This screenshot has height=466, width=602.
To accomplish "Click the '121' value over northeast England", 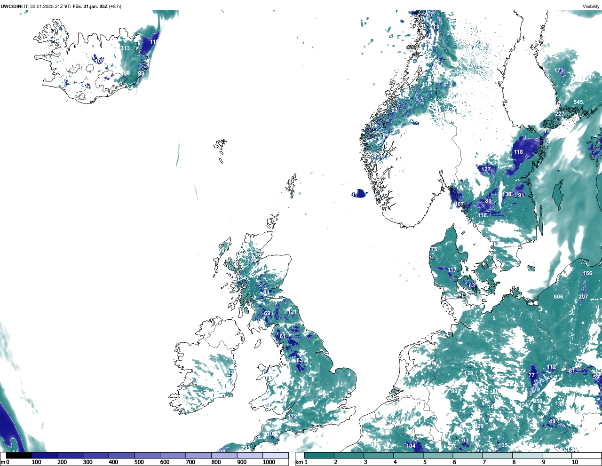I will (x=293, y=312).
